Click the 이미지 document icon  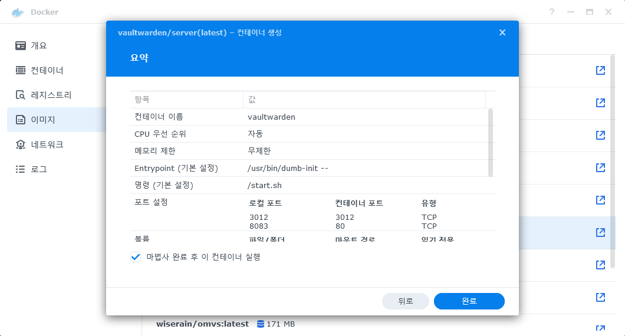click(20, 120)
